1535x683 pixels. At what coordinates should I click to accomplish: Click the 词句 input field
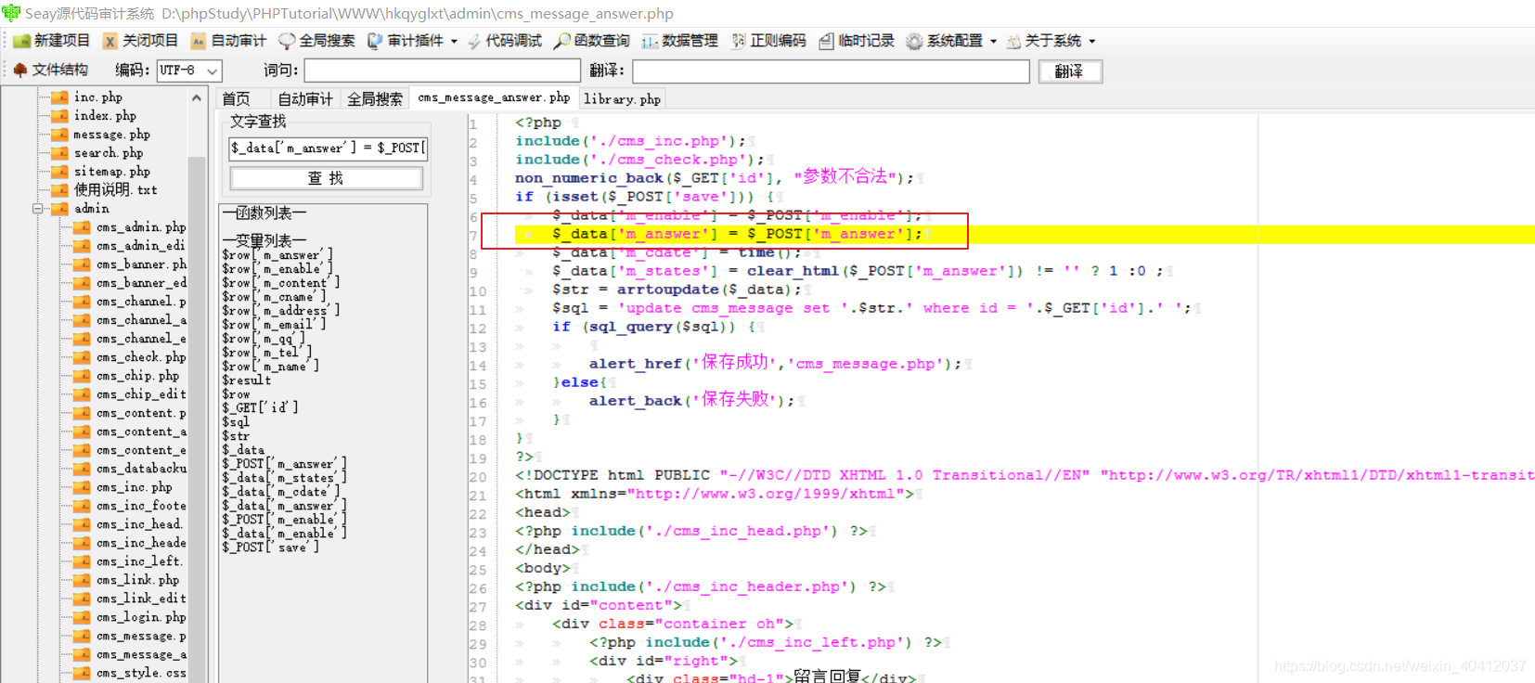442,71
